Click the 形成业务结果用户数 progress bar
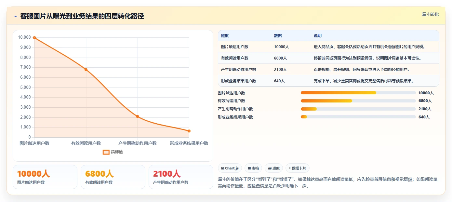 pyautogui.click(x=358, y=117)
